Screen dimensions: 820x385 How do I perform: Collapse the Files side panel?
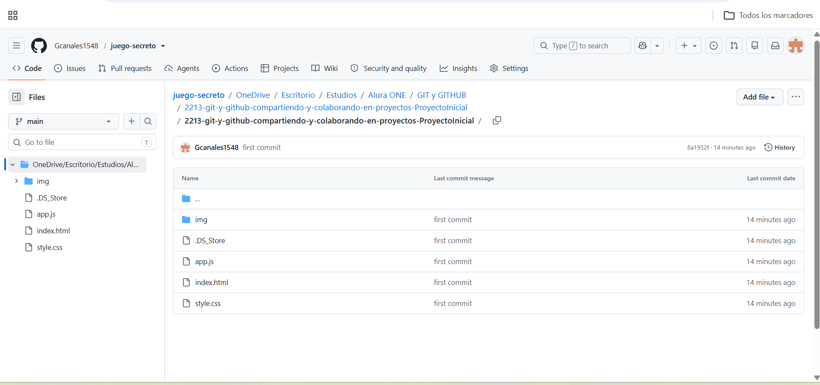tap(17, 97)
